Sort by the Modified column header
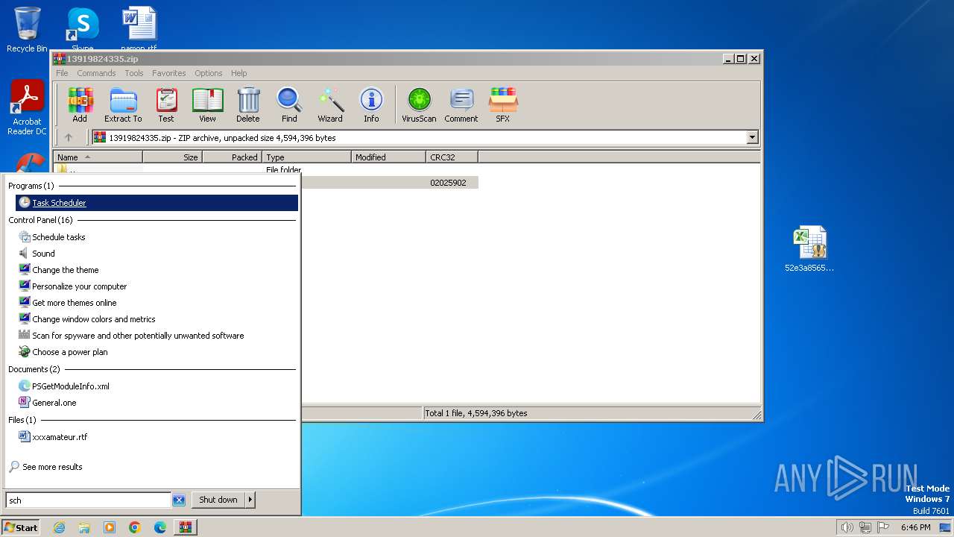 (x=388, y=157)
